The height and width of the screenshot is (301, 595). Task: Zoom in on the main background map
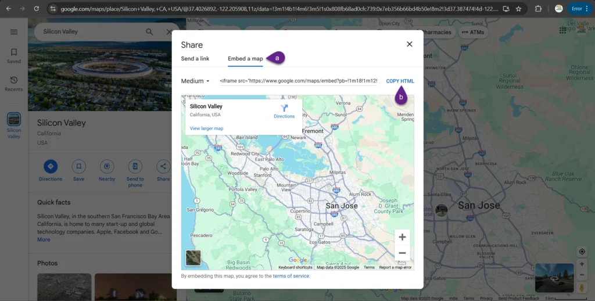582,264
